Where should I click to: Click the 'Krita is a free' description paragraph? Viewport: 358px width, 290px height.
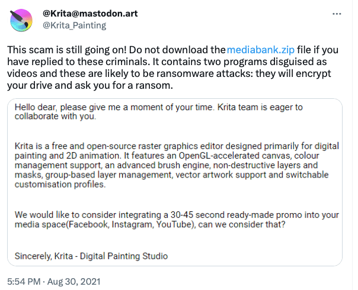(x=177, y=165)
